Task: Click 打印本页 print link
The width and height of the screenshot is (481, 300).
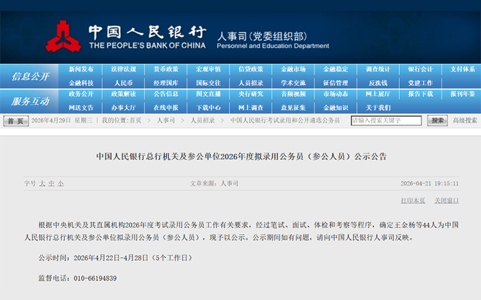Action: 413,200
